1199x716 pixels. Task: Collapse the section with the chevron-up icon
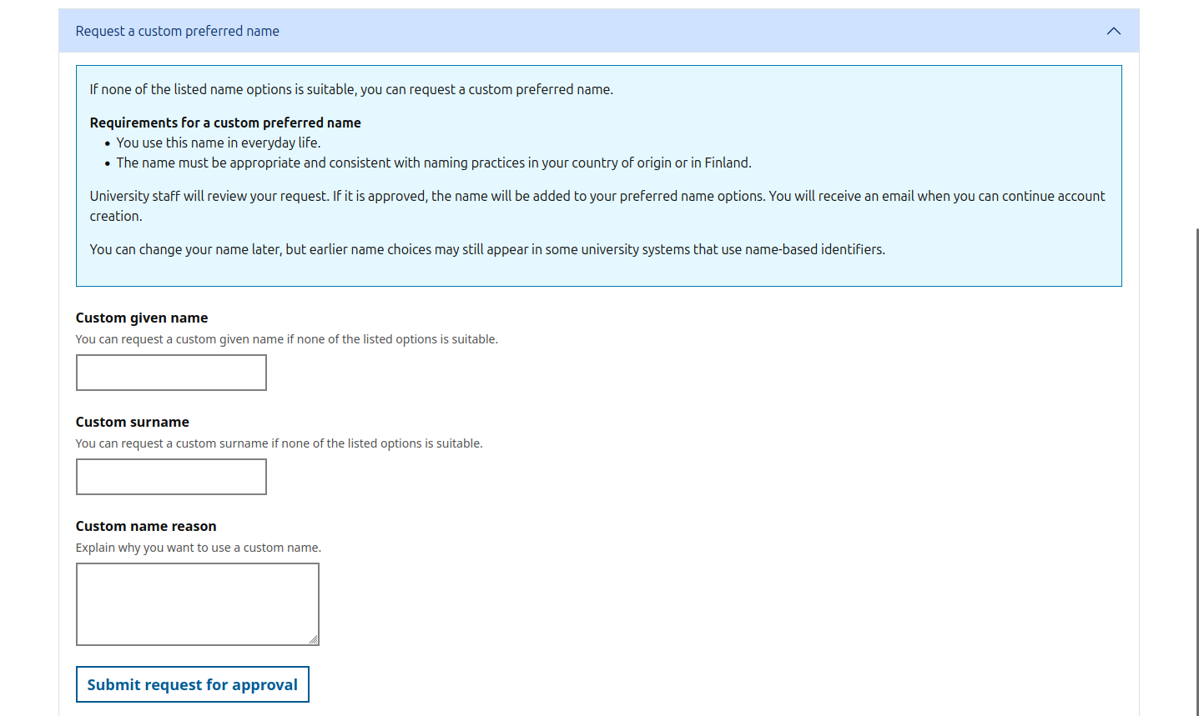click(1113, 31)
